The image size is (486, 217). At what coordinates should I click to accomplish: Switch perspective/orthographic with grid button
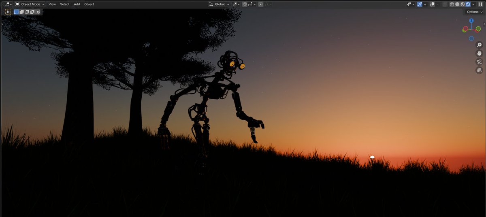[479, 70]
